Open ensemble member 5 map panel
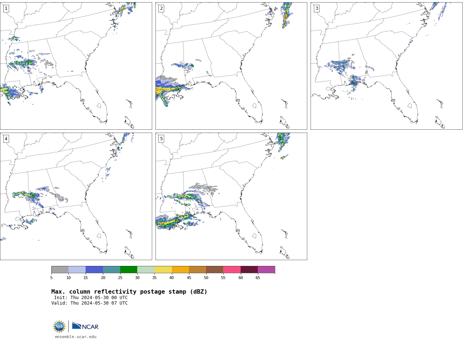 click(231, 196)
